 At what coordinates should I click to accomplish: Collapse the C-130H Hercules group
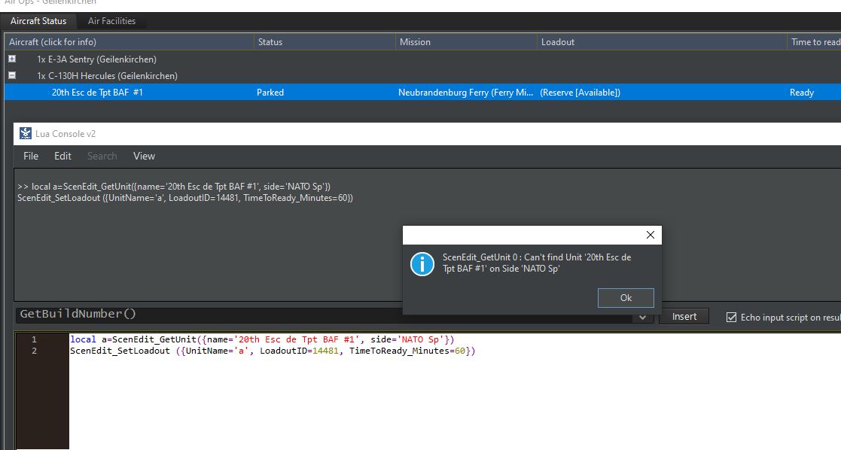pos(12,75)
